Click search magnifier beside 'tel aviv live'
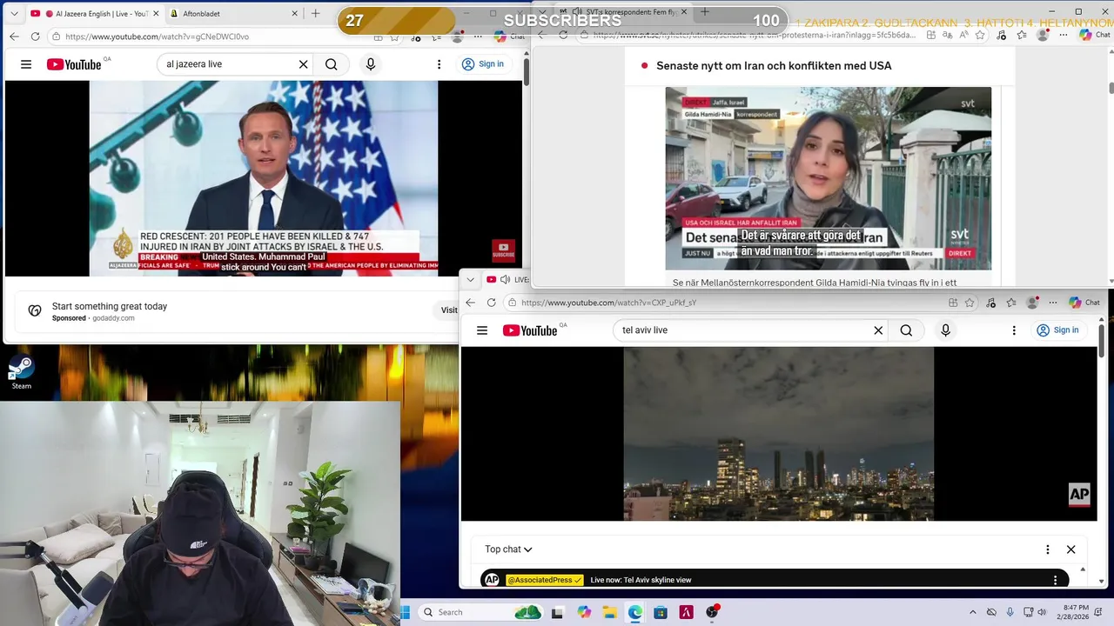The image size is (1114, 626). click(x=906, y=330)
